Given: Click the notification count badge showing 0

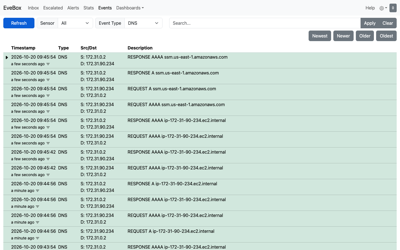Looking at the screenshot, I should click(x=393, y=8).
